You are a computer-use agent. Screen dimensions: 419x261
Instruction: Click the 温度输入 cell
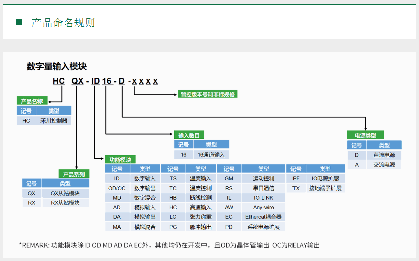[x=200, y=178]
